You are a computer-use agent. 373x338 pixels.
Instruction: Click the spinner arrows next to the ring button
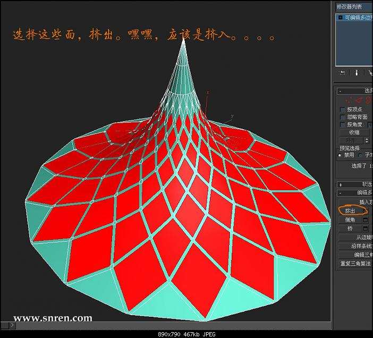coord(367,140)
